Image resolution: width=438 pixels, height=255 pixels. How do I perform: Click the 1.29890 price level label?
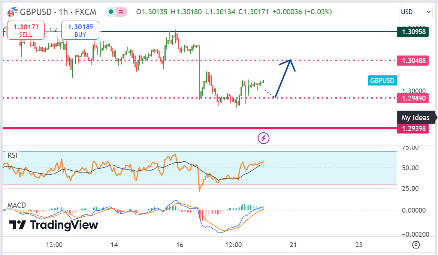[414, 98]
